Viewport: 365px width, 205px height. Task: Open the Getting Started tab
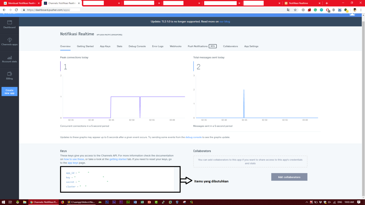click(85, 46)
